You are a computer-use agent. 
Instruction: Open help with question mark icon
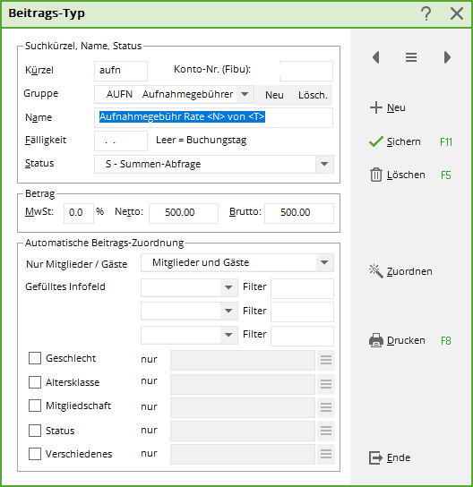tap(426, 13)
